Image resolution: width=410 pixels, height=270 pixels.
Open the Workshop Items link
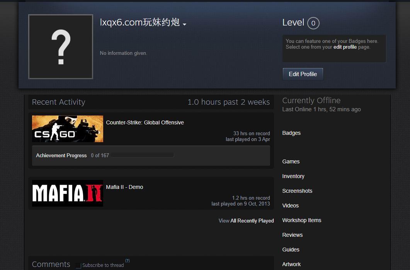tap(301, 220)
